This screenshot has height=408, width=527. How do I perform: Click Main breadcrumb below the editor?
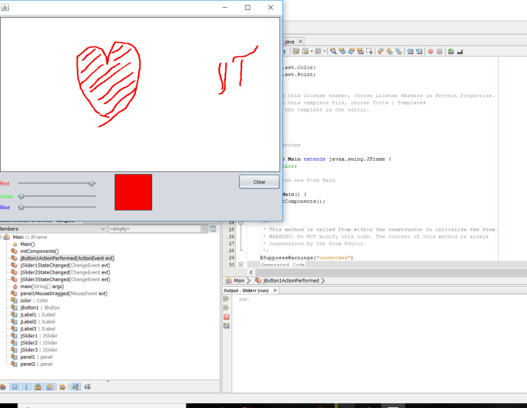click(x=235, y=281)
